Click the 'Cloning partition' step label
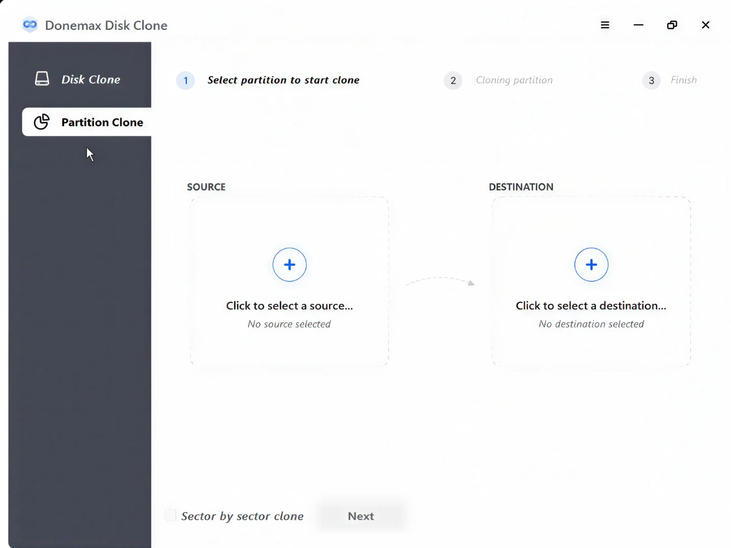731x548 pixels. click(x=514, y=80)
